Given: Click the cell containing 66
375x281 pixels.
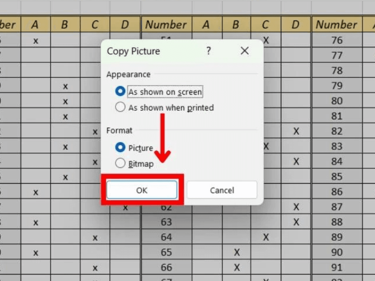Looking at the screenshot, I should click(166, 267).
